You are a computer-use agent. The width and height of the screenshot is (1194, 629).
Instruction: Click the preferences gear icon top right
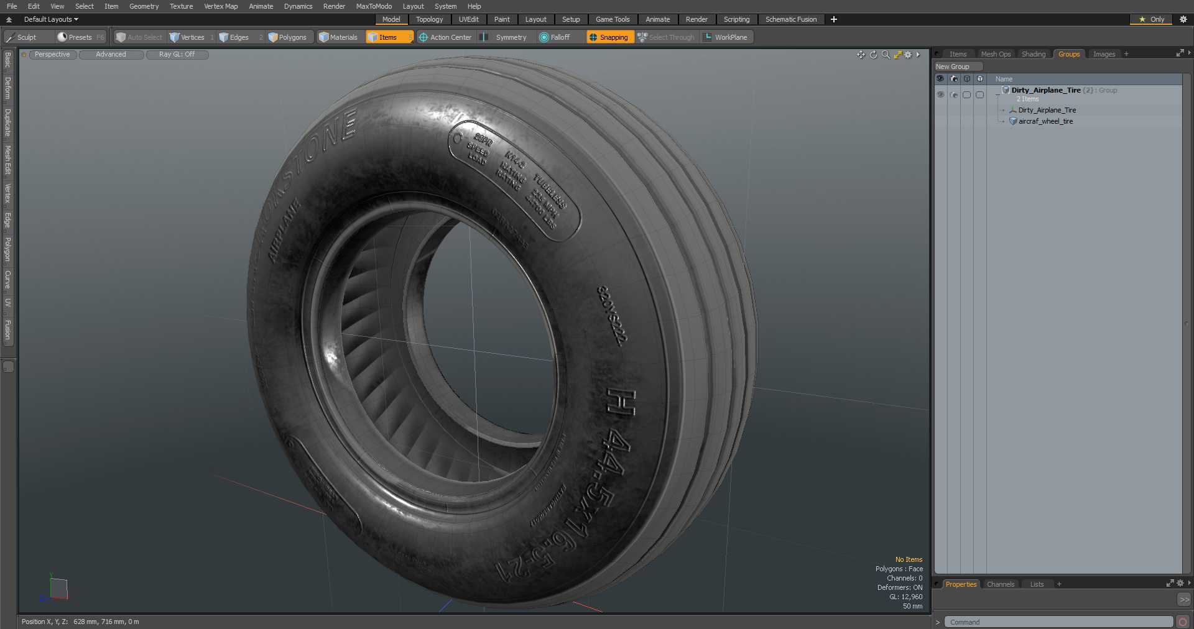(x=1183, y=19)
